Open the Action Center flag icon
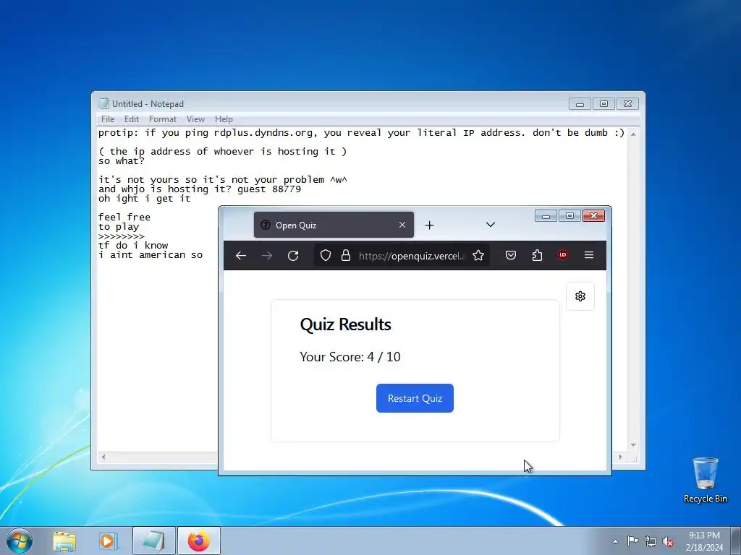 pyautogui.click(x=632, y=541)
